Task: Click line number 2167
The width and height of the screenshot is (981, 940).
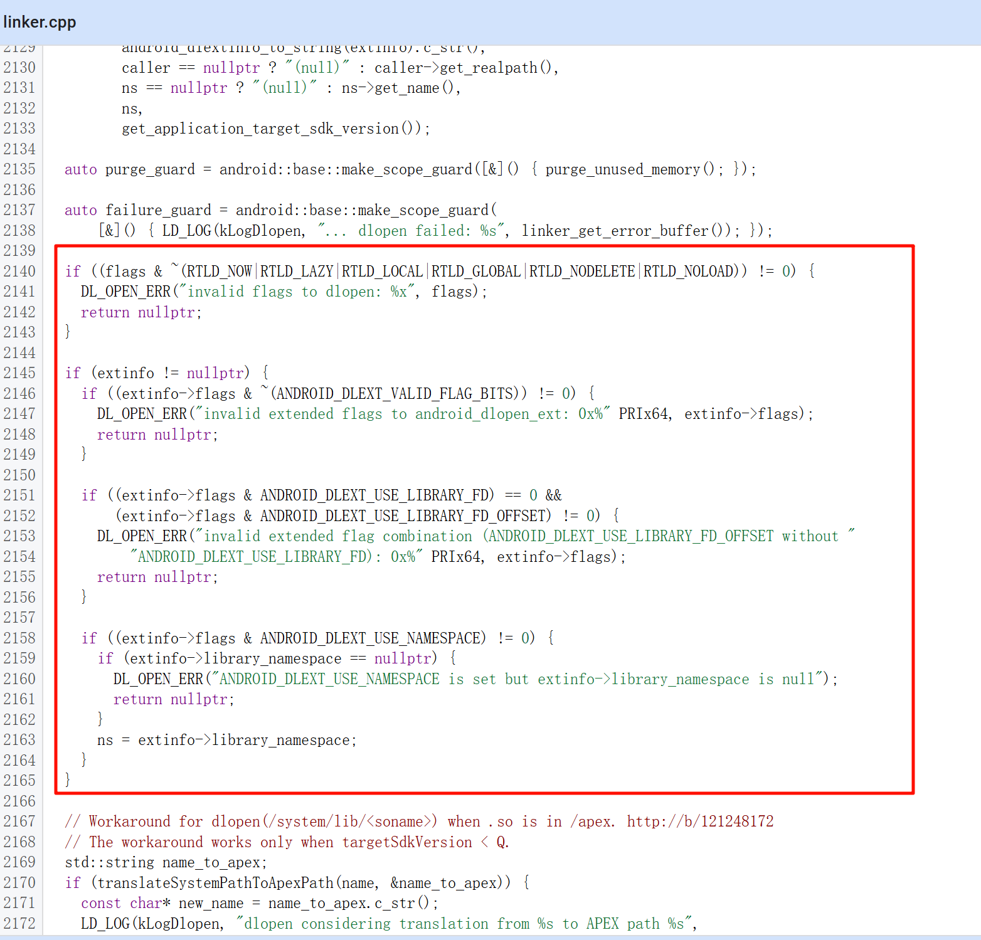Action: (x=19, y=821)
